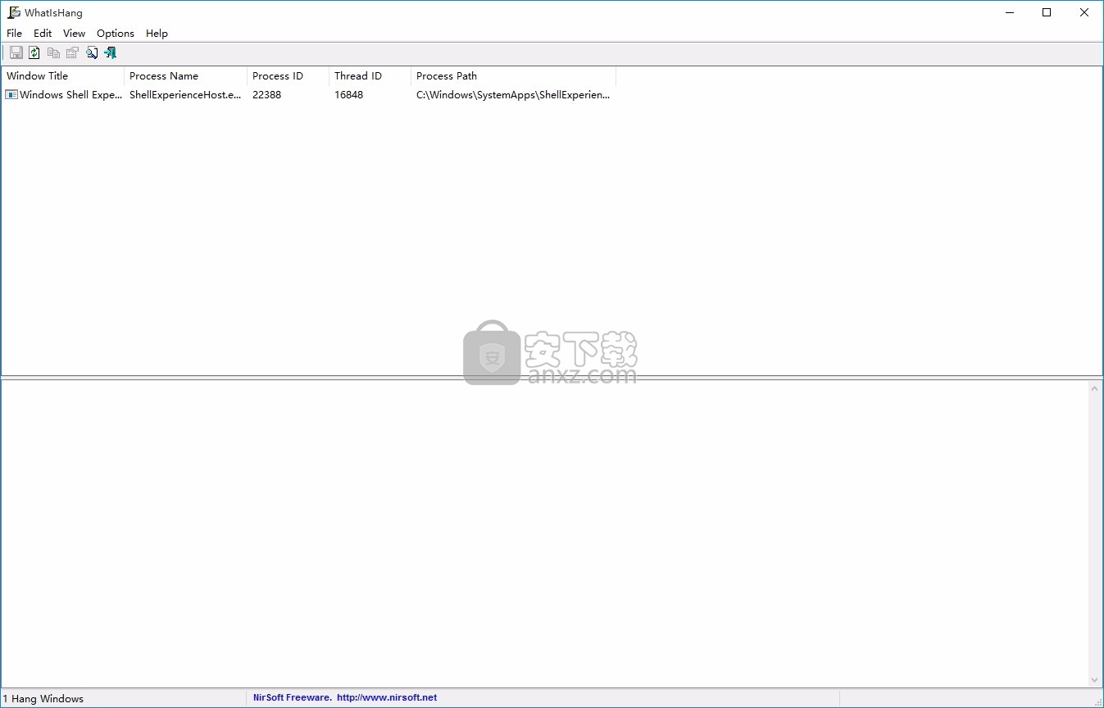This screenshot has width=1104, height=708.
Task: Click the Copy selected items toolbar icon
Action: coord(53,53)
